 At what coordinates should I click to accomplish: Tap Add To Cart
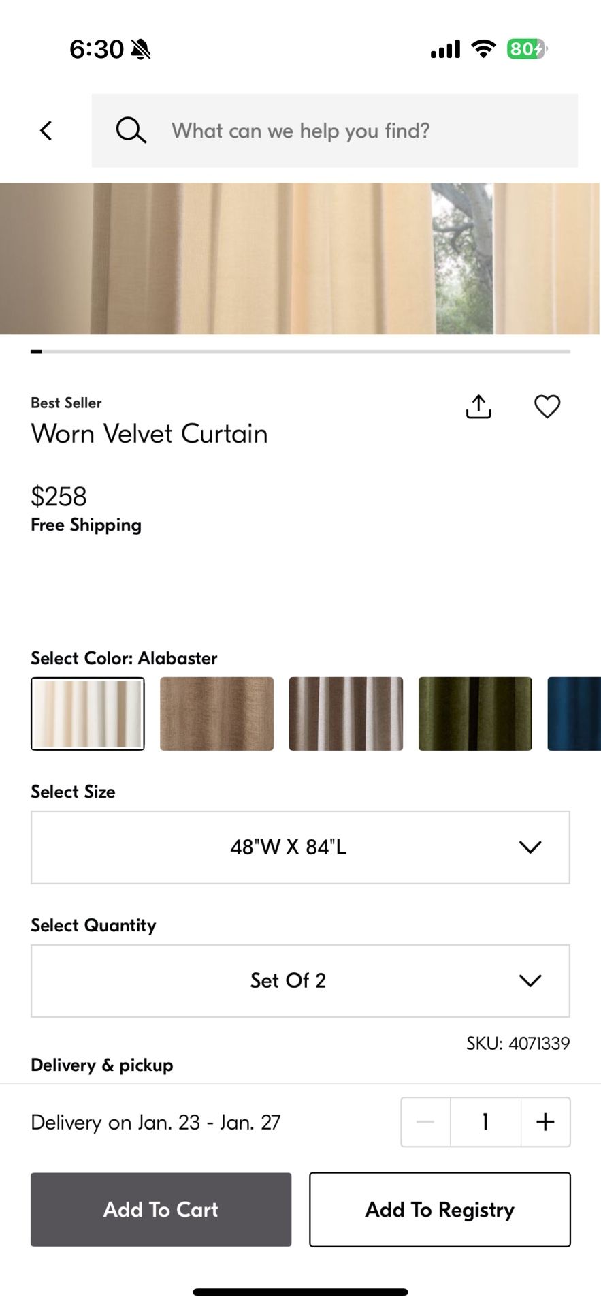[x=161, y=1209]
